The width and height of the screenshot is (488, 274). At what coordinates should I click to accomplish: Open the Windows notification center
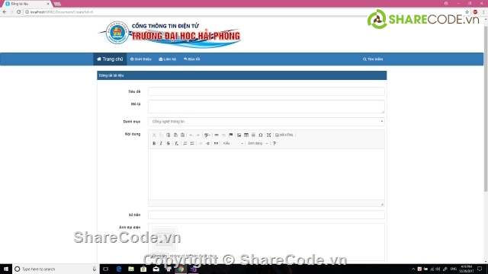click(x=480, y=269)
